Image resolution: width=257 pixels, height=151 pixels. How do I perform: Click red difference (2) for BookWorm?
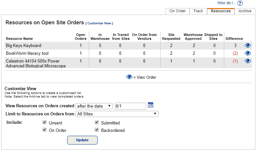click(235, 53)
